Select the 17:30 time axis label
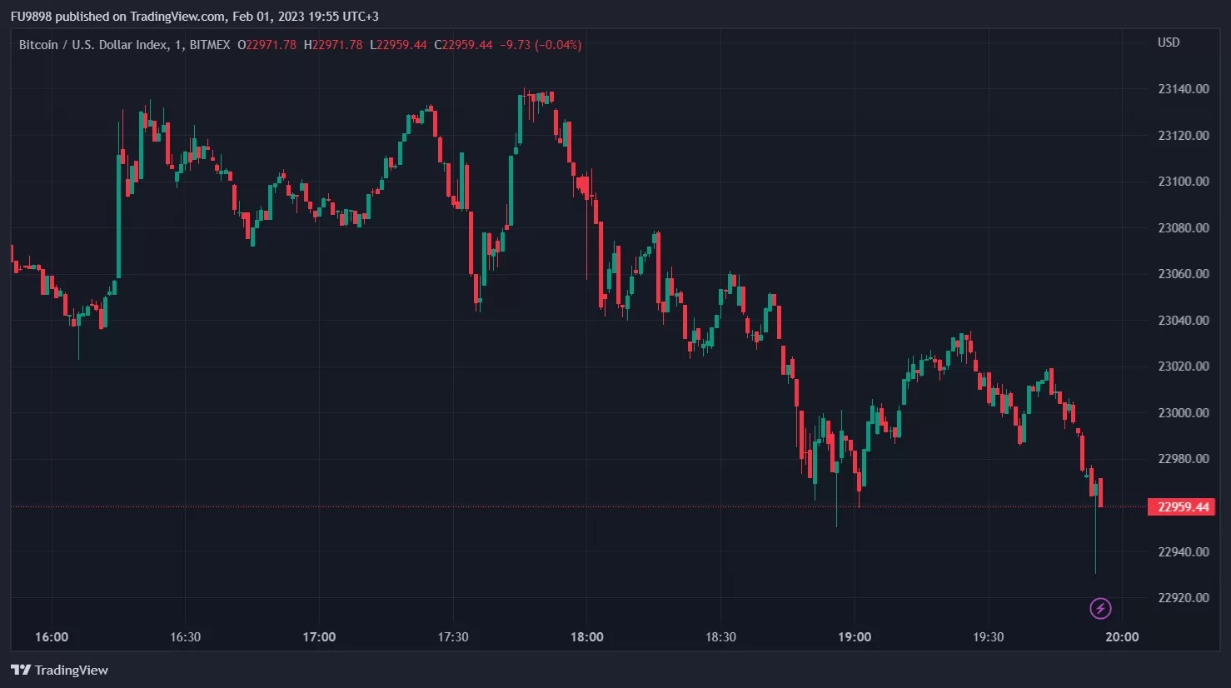 pyautogui.click(x=452, y=637)
